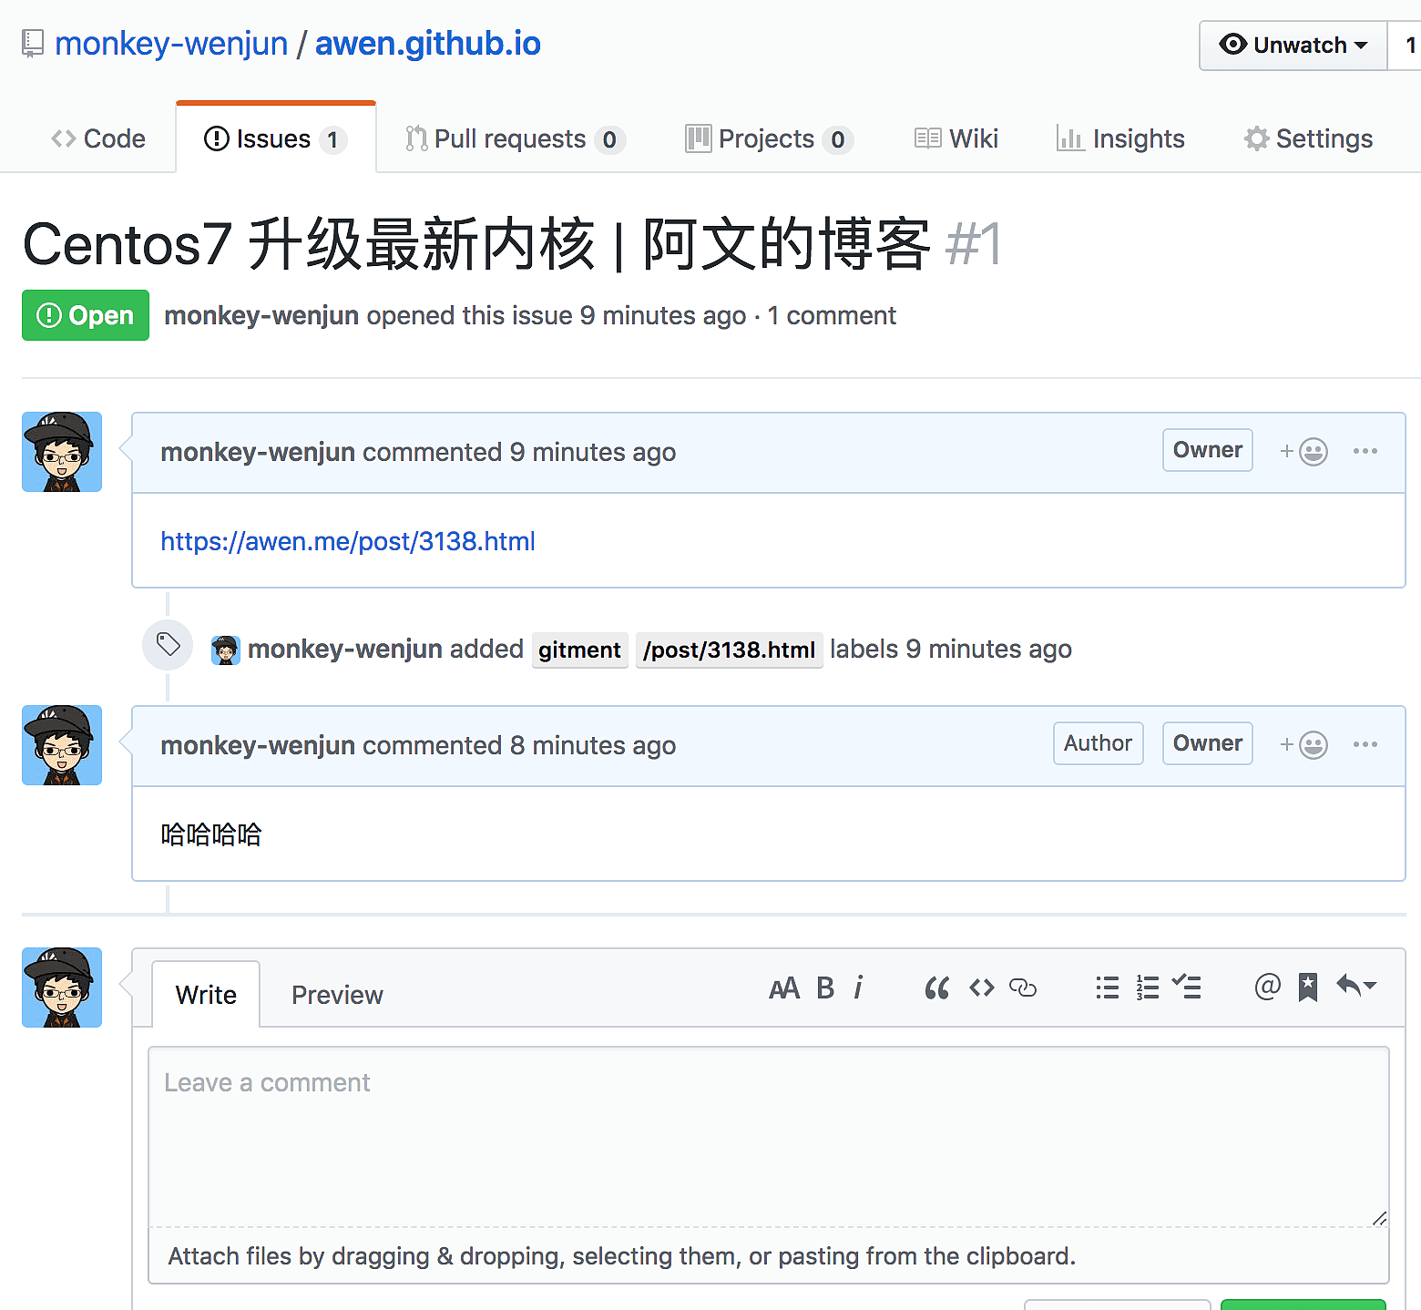Open the awen.me/post/3138.html link
The image size is (1421, 1310).
pyautogui.click(x=348, y=542)
